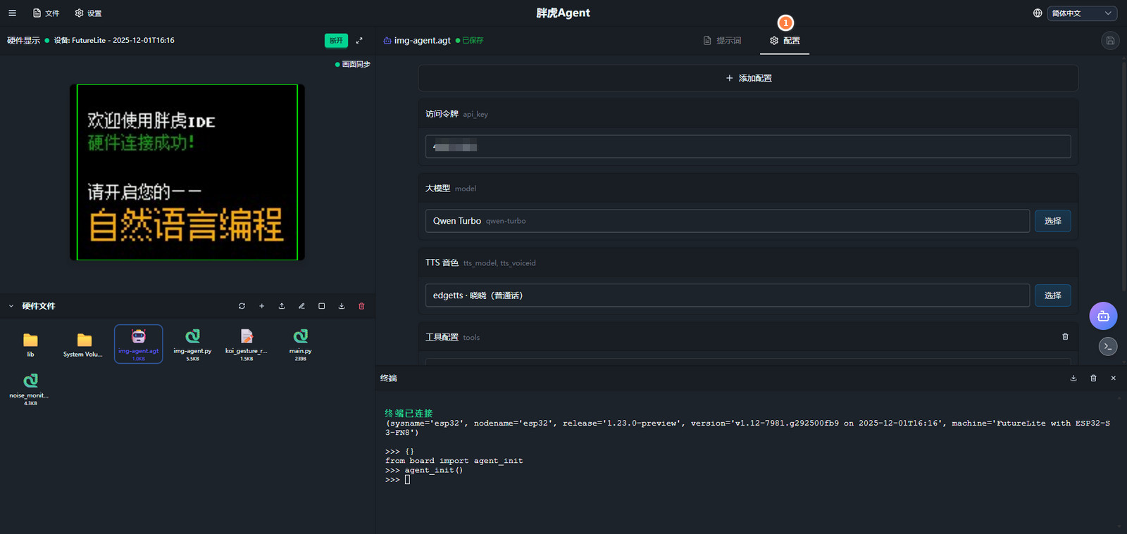Download the terminal log
The width and height of the screenshot is (1127, 534).
click(1073, 379)
